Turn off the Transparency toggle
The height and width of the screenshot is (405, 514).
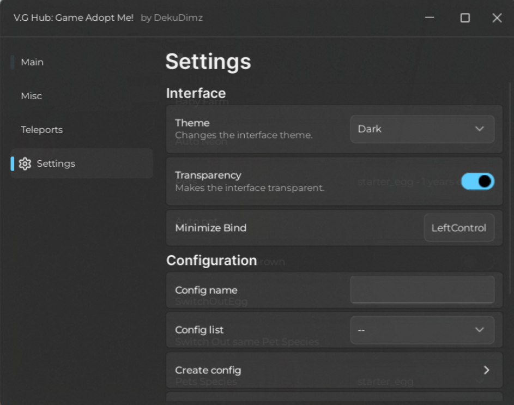tap(477, 182)
